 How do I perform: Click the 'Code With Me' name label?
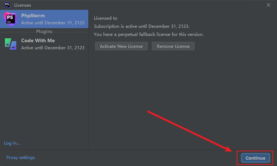38,40
